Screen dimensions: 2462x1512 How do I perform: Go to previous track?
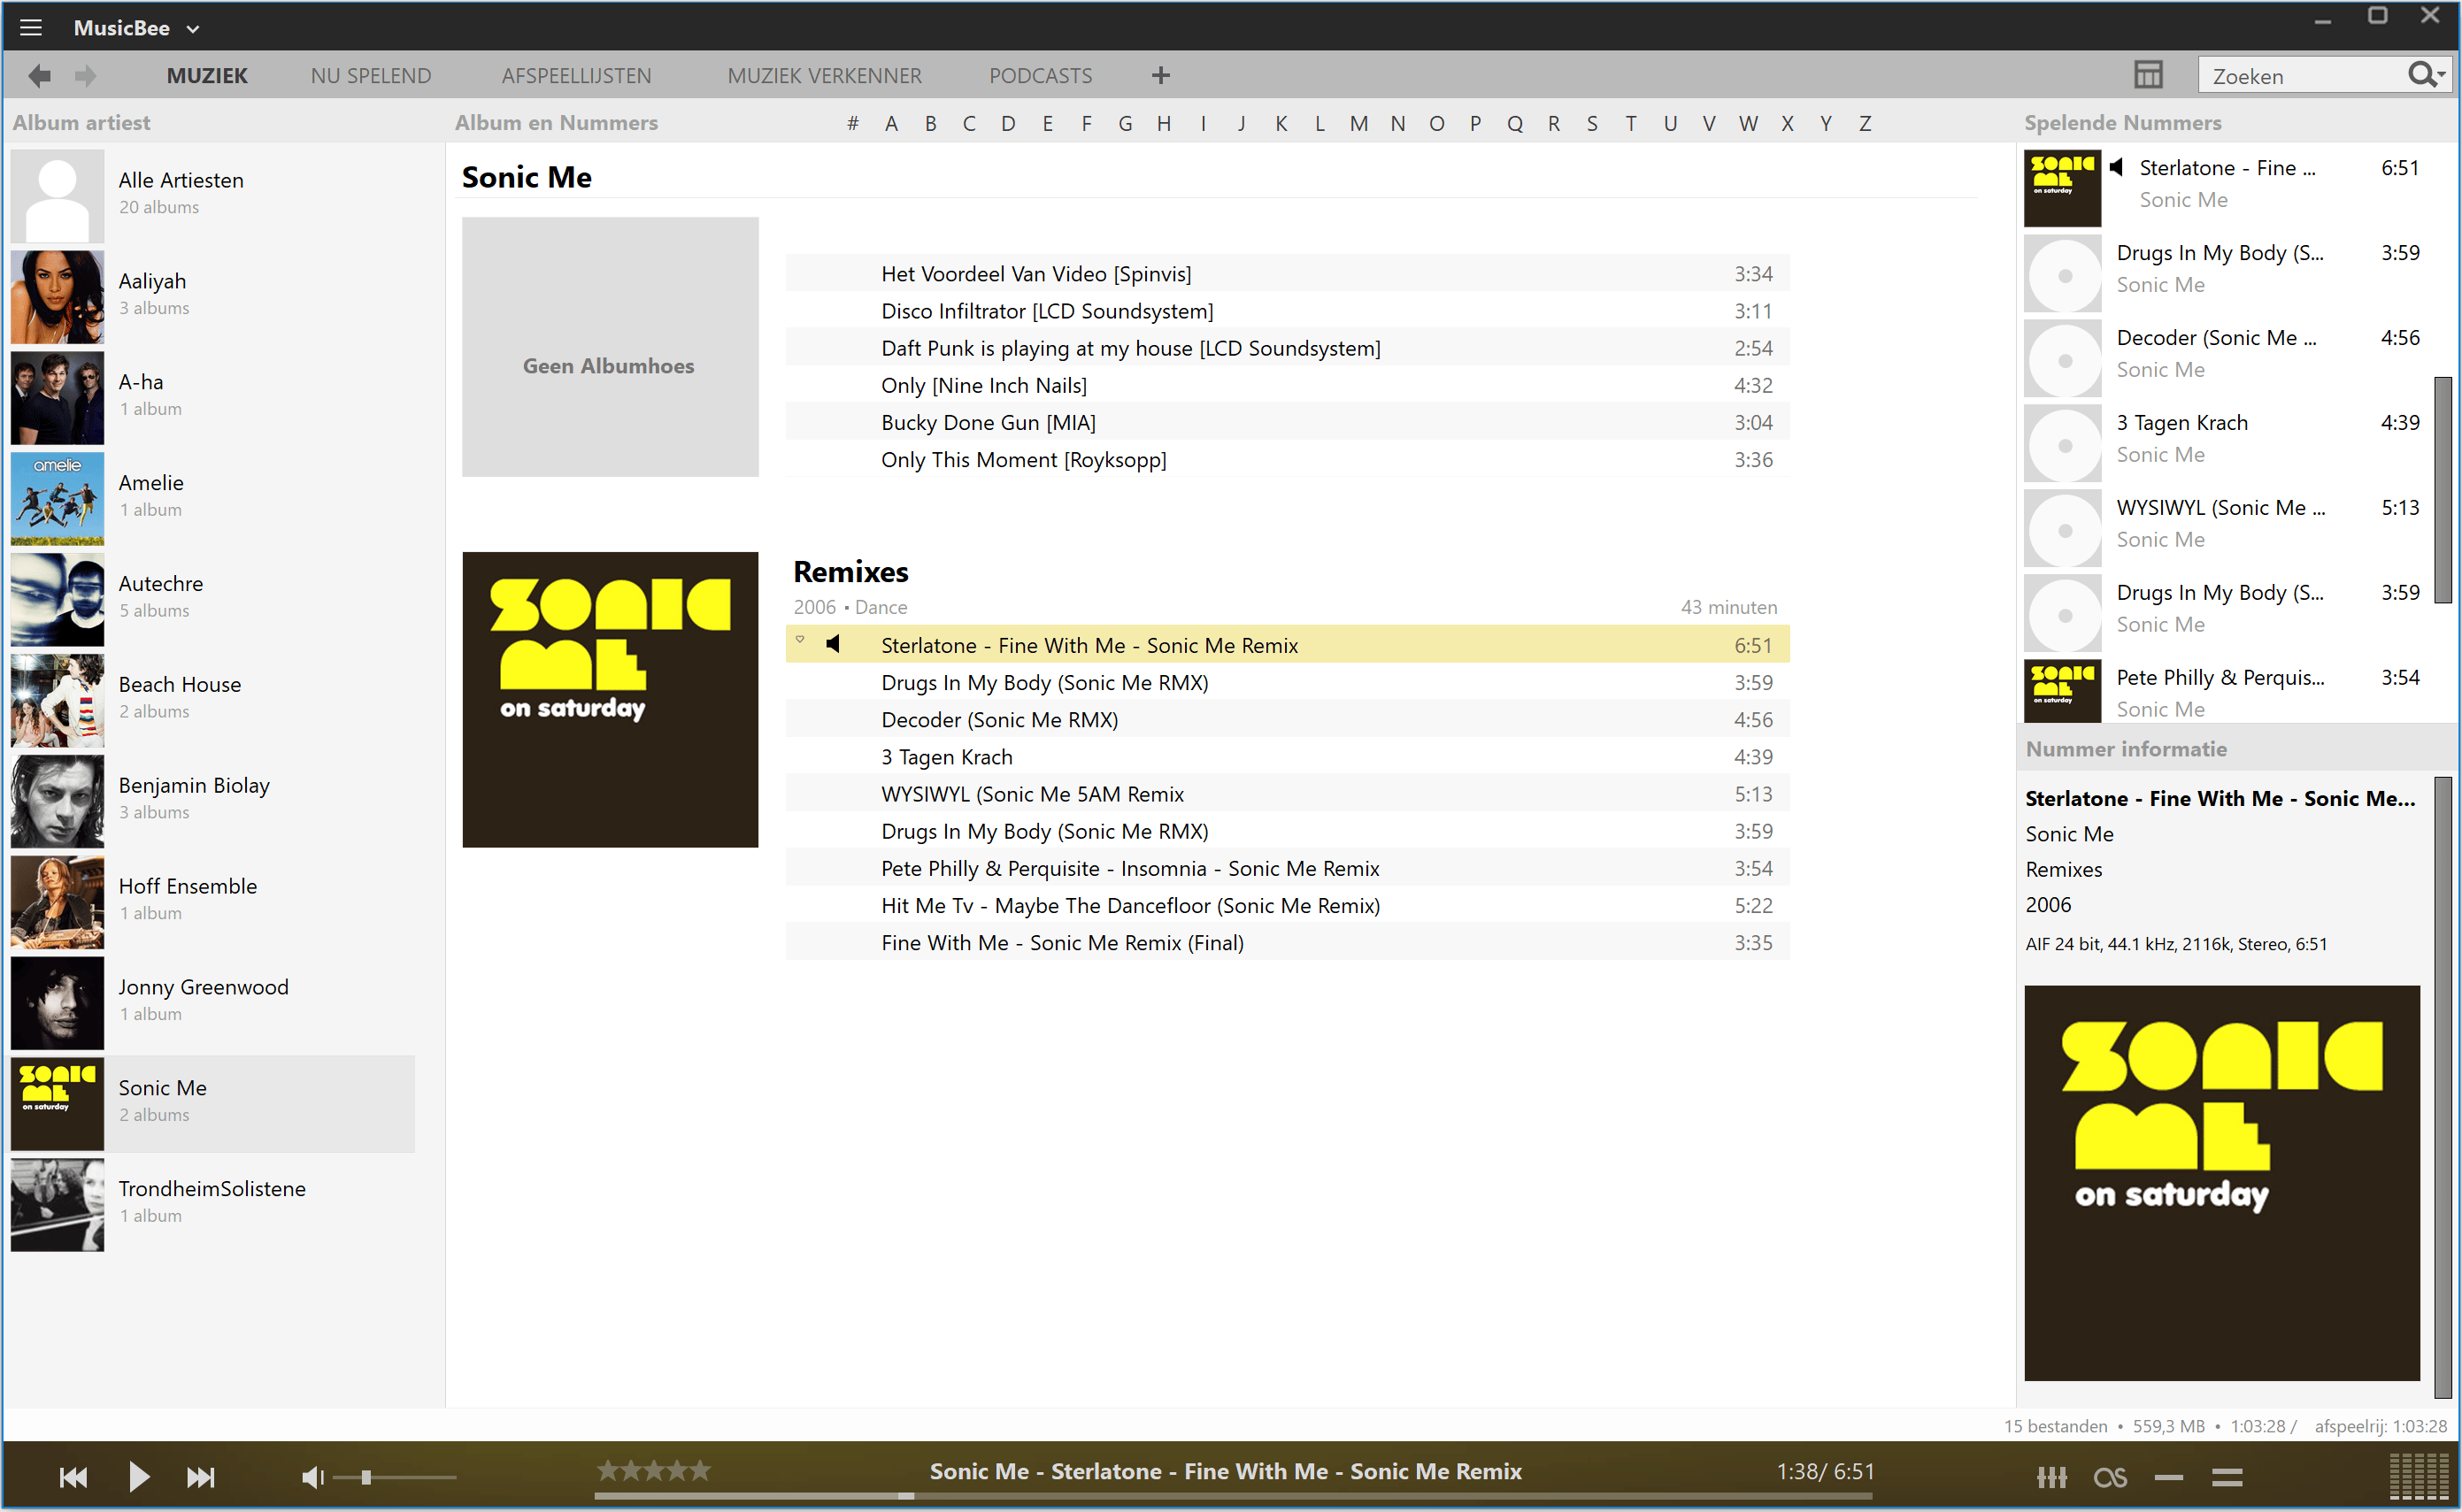click(73, 1477)
